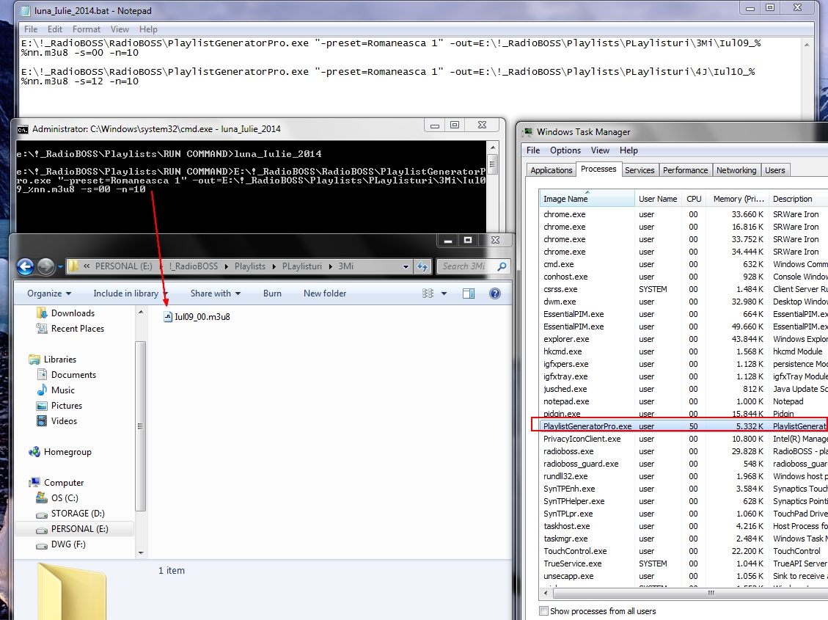The width and height of the screenshot is (828, 620).
Task: Click the change view icon in Explorer
Action: (428, 293)
